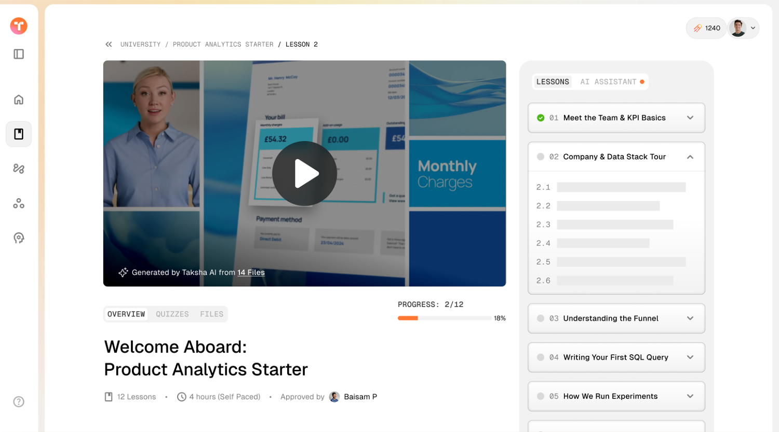Click the user profile avatar
Image resolution: width=779 pixels, height=432 pixels.
737,28
